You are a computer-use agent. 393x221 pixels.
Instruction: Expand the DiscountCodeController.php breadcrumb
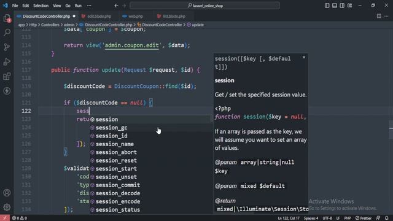pos(106,25)
